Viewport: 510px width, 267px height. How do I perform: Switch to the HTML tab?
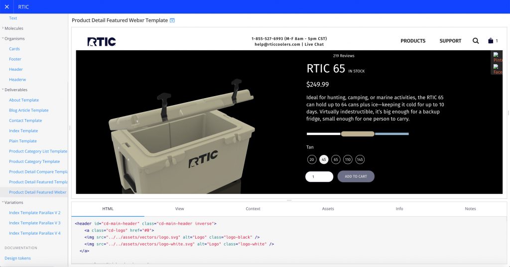[x=108, y=209]
